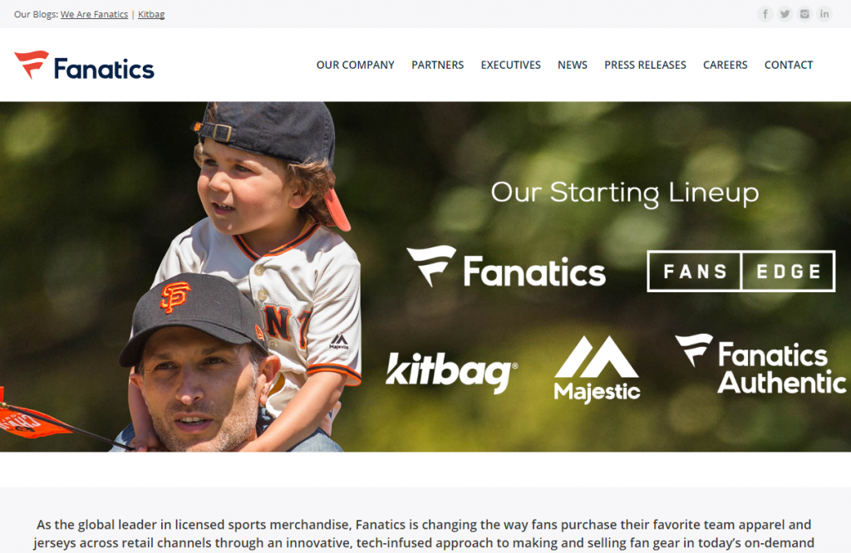
Task: Open the Twitter social icon
Action: (785, 14)
